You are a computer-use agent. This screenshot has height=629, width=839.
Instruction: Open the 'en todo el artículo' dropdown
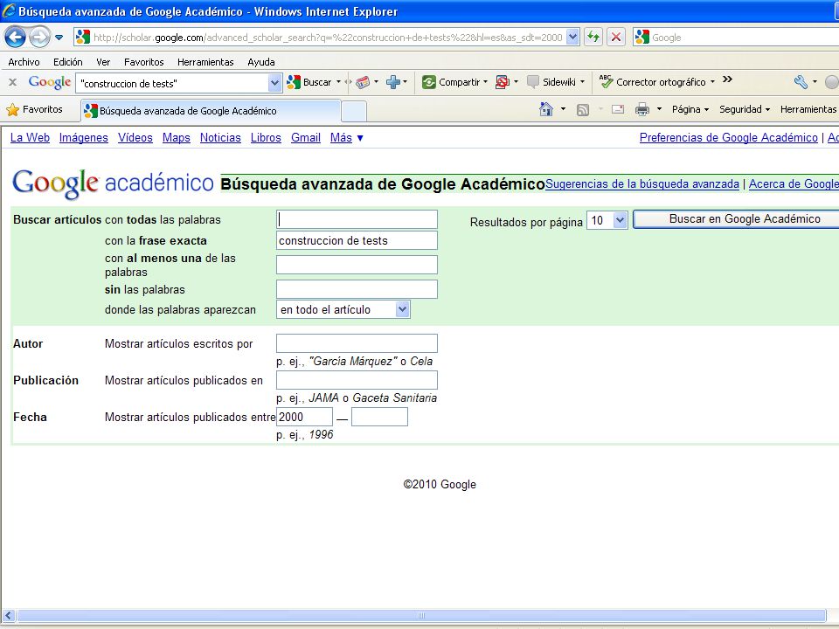[x=343, y=309]
